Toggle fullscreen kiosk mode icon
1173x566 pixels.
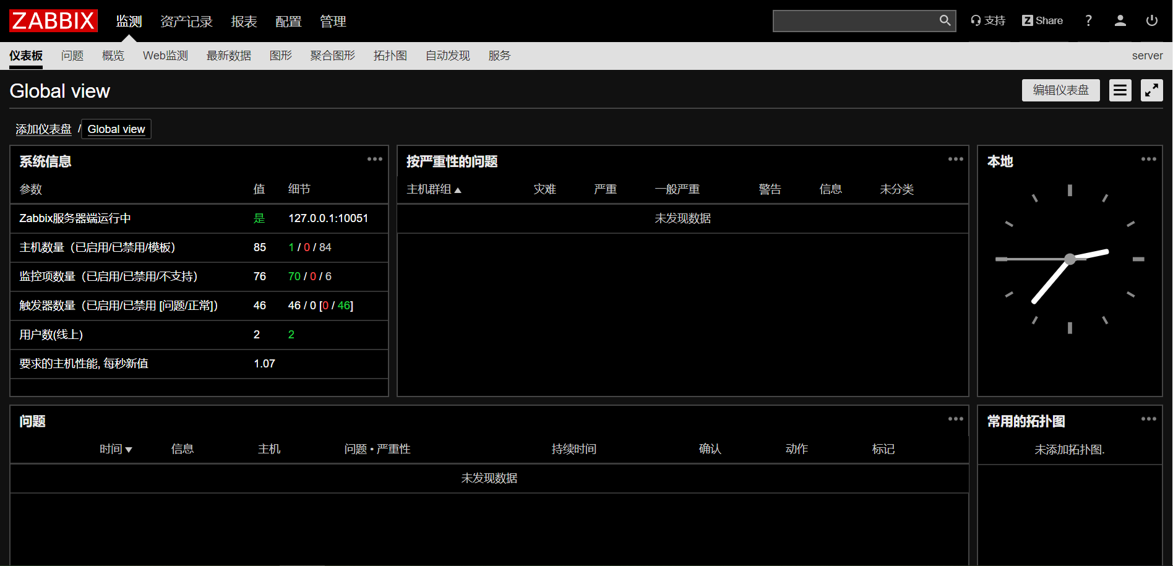(1151, 90)
